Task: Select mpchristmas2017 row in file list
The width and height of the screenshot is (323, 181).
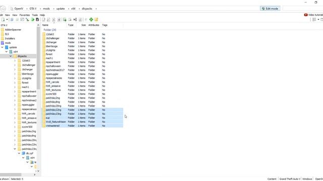Action: click(x=82, y=70)
